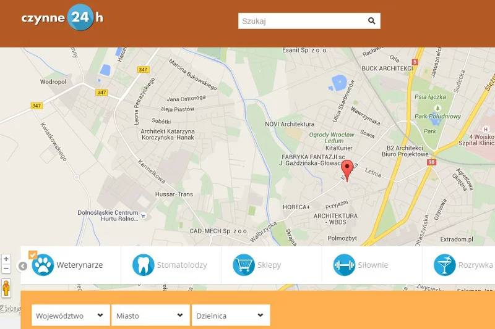The image size is (495, 329).
Task: Click the grey left arrow category scroller
Action: pyautogui.click(x=23, y=266)
